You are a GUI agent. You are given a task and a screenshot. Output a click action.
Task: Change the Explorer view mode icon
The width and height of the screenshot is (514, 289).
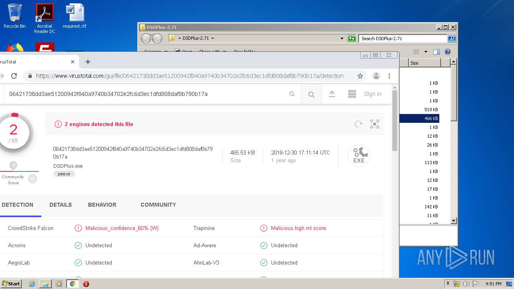pyautogui.click(x=416, y=52)
